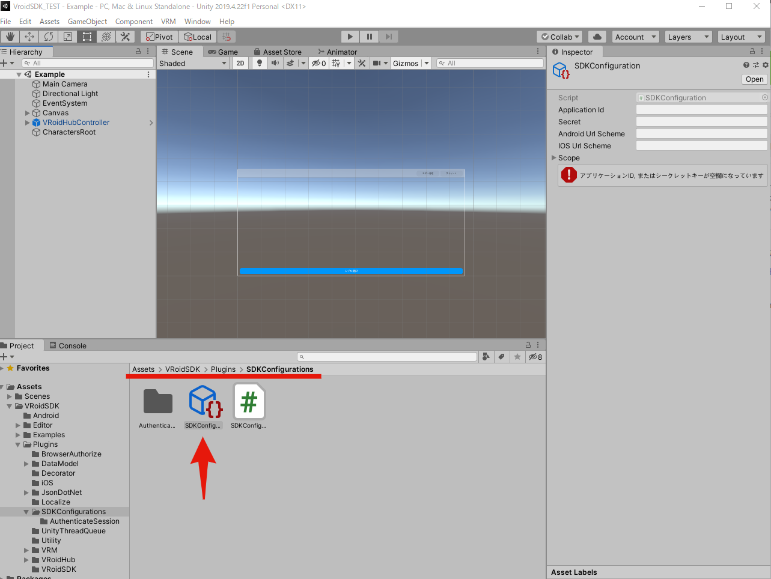This screenshot has width=771, height=579.
Task: Expand Canvas in Hierarchy
Action: click(28, 113)
